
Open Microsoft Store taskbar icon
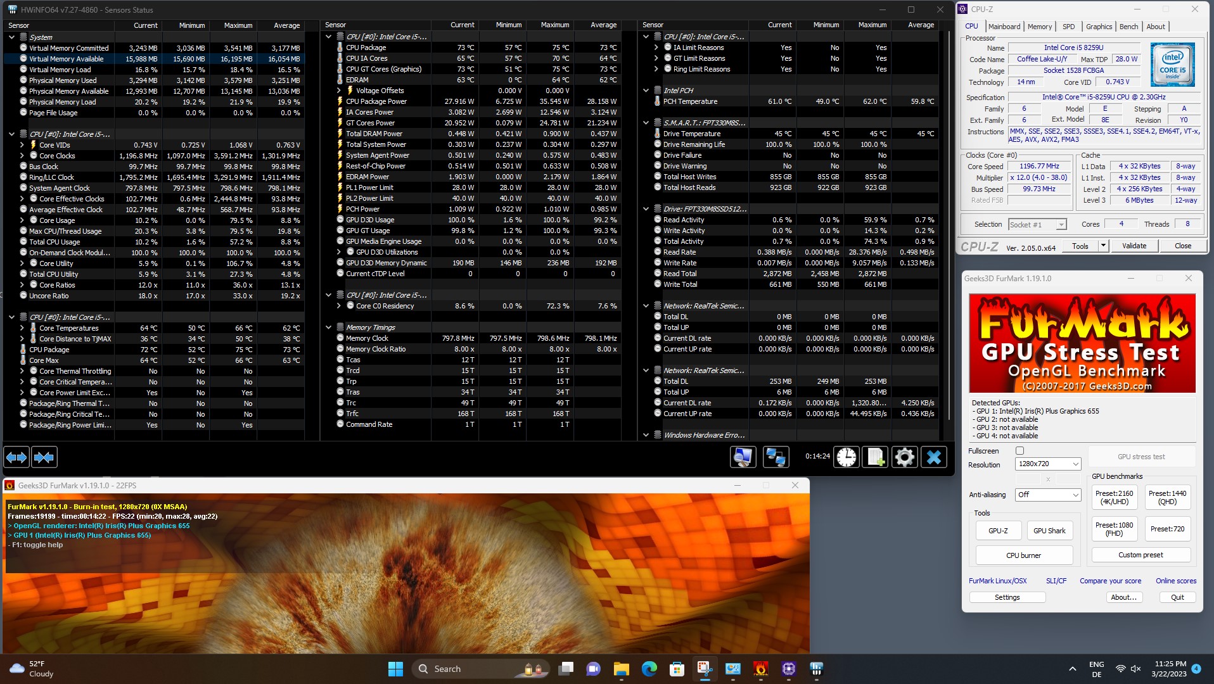677,669
